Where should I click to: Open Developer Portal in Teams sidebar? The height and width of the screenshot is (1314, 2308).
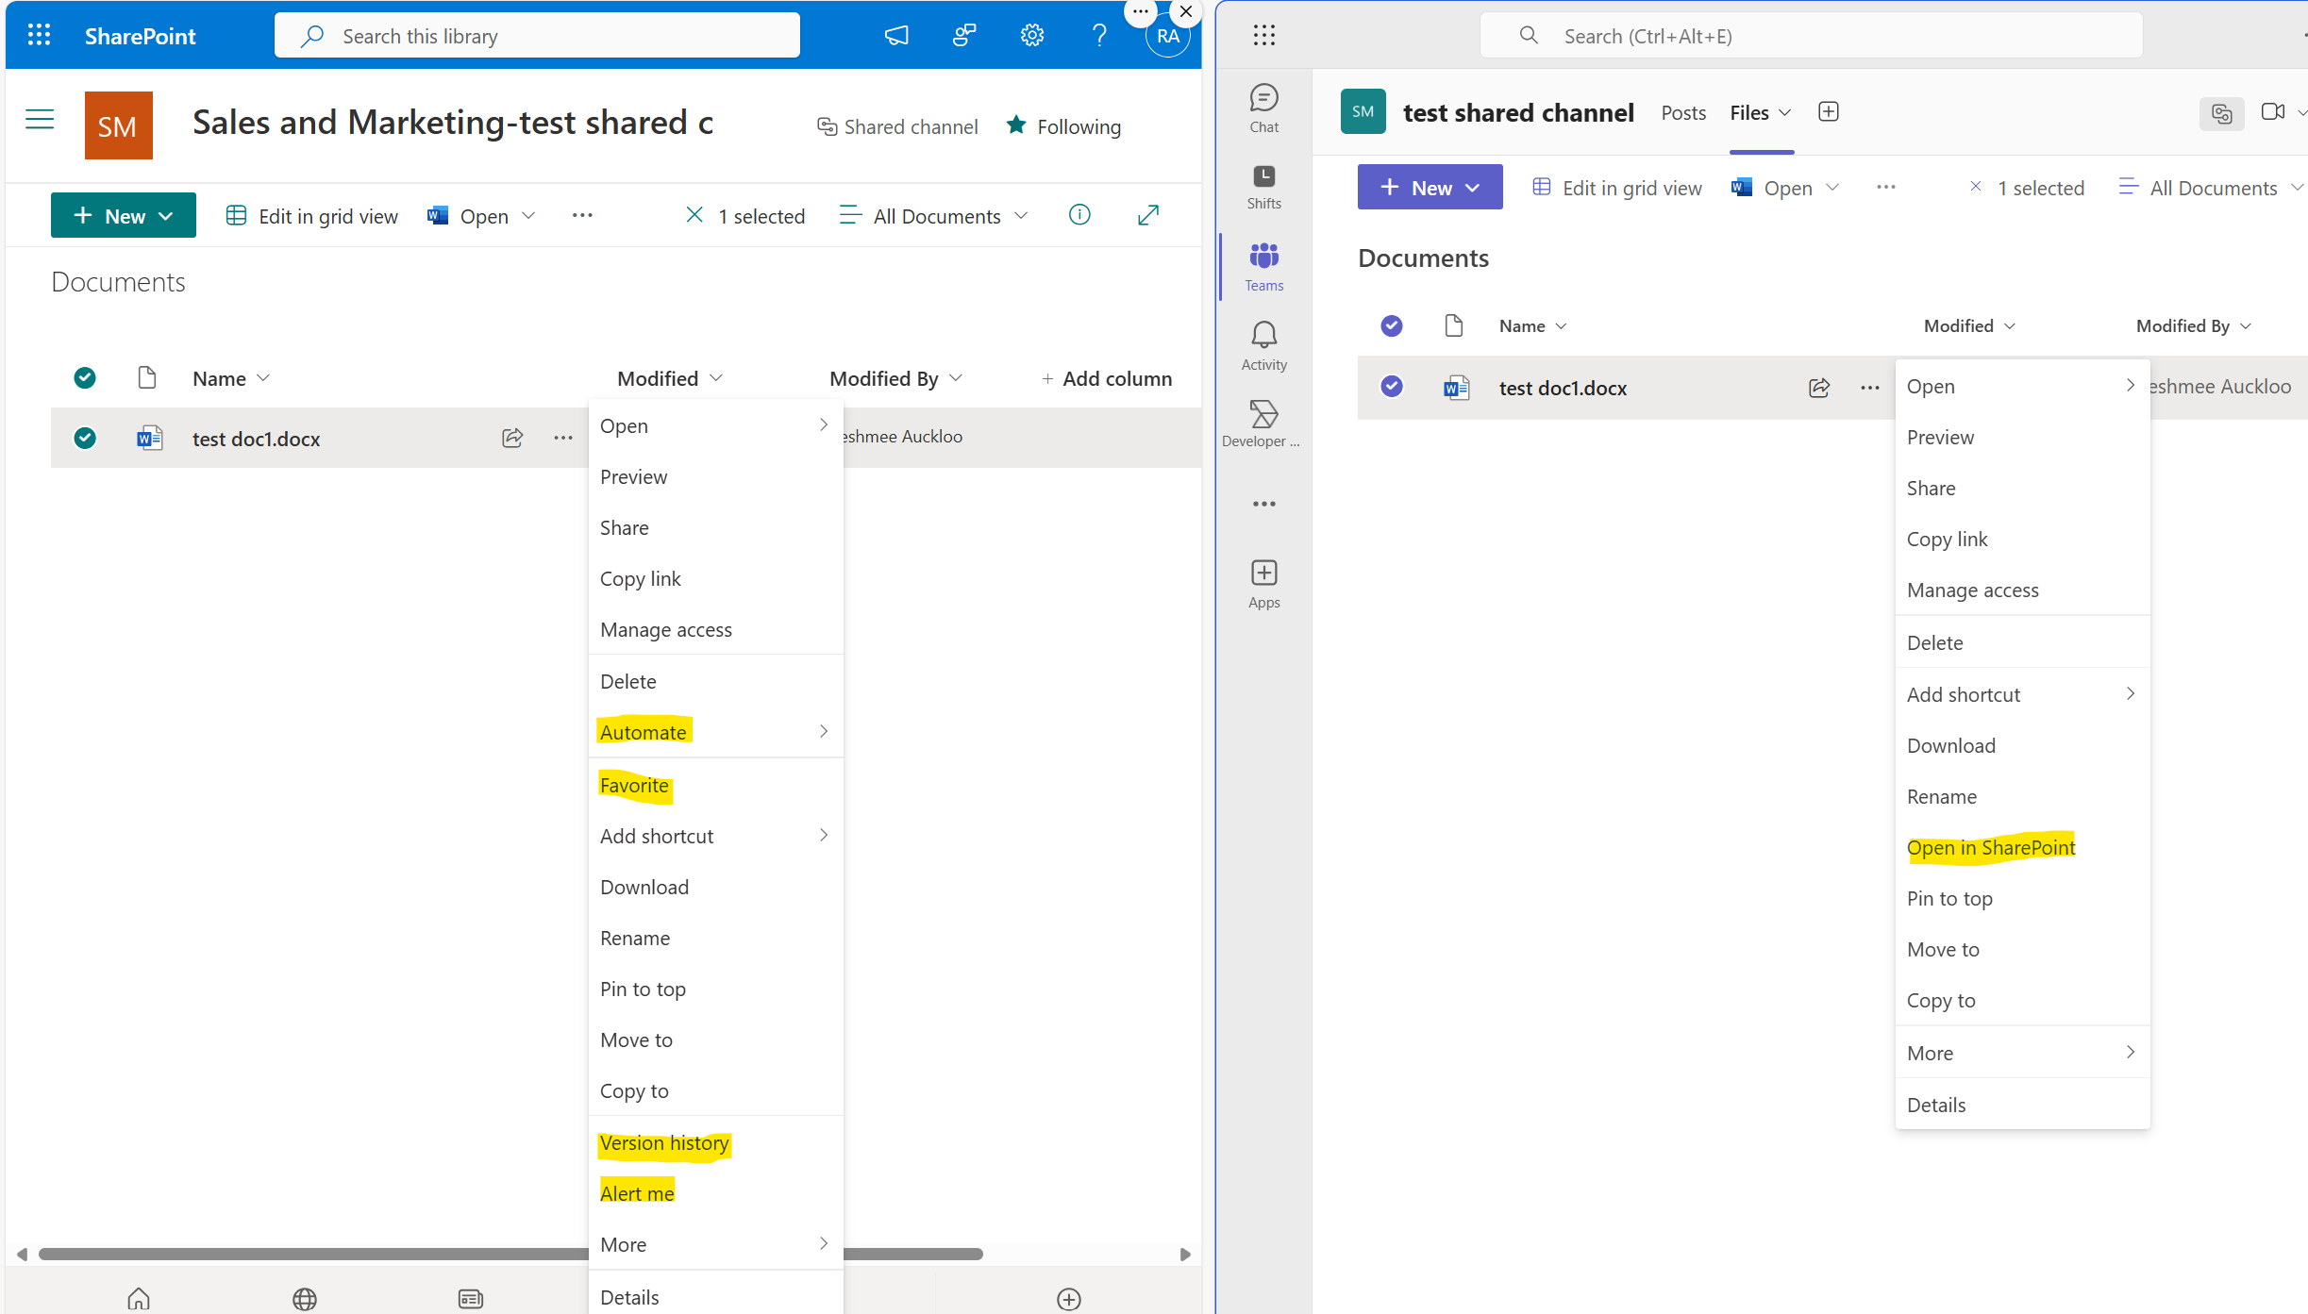[x=1262, y=424]
